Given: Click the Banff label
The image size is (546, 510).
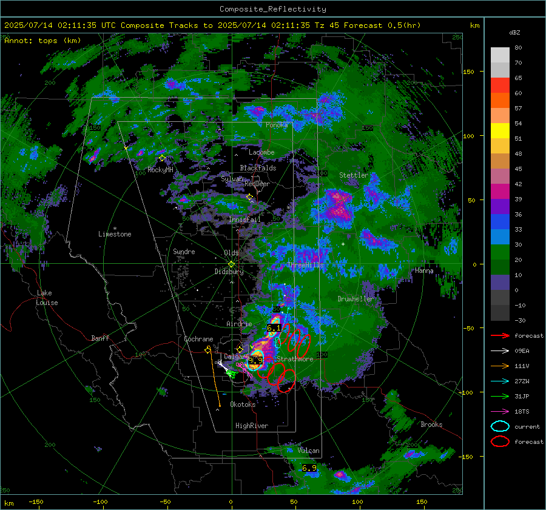Looking at the screenshot, I should 100,338.
